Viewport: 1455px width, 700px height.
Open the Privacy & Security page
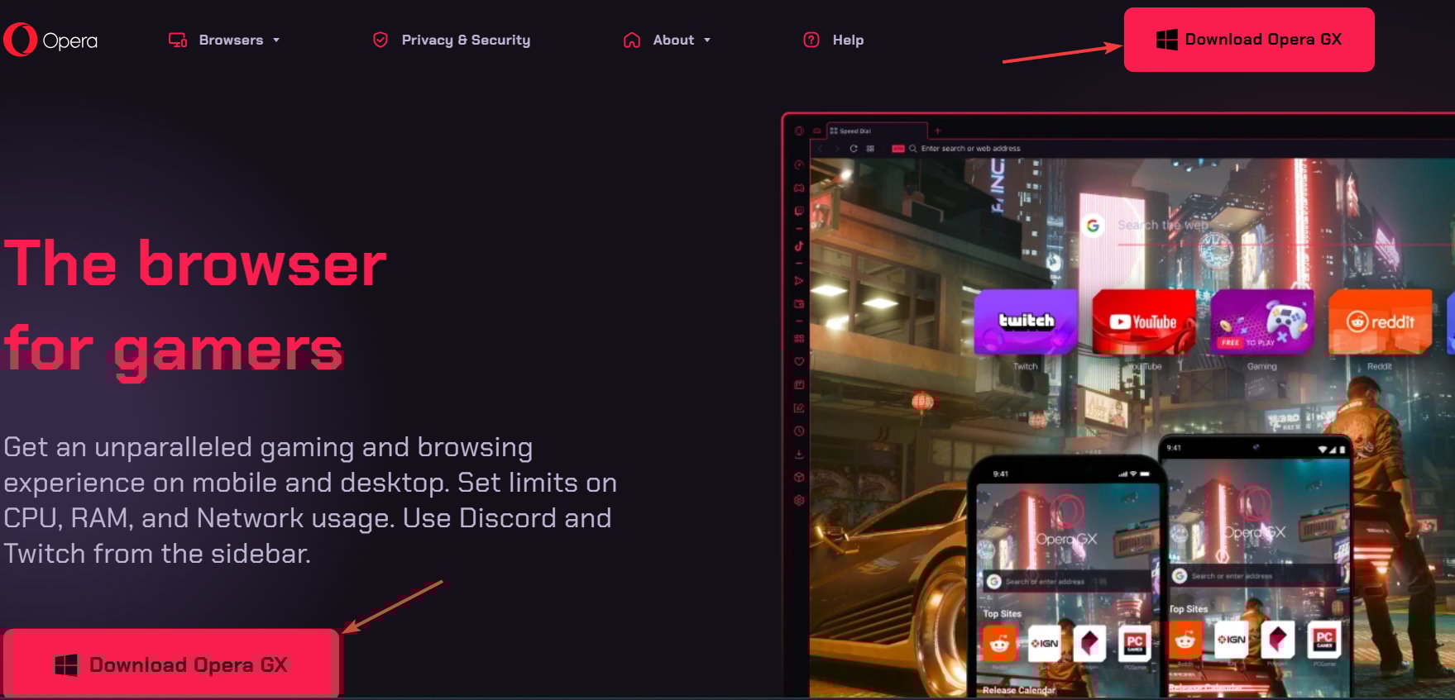point(466,40)
